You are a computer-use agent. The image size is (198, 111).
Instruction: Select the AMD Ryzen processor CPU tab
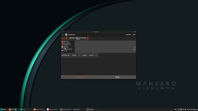point(79,38)
